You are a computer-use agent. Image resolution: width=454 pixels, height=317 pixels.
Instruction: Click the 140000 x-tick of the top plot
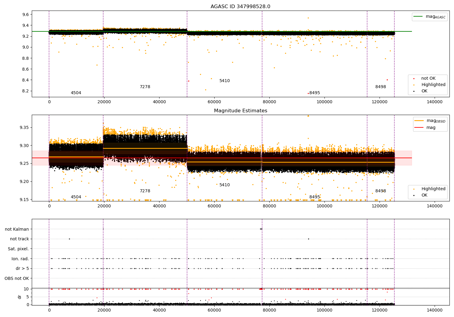click(x=435, y=102)
